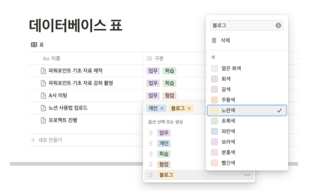This screenshot has height=191, width=314.
Task: Click 삭제 to delete the option
Action: tap(247, 40)
